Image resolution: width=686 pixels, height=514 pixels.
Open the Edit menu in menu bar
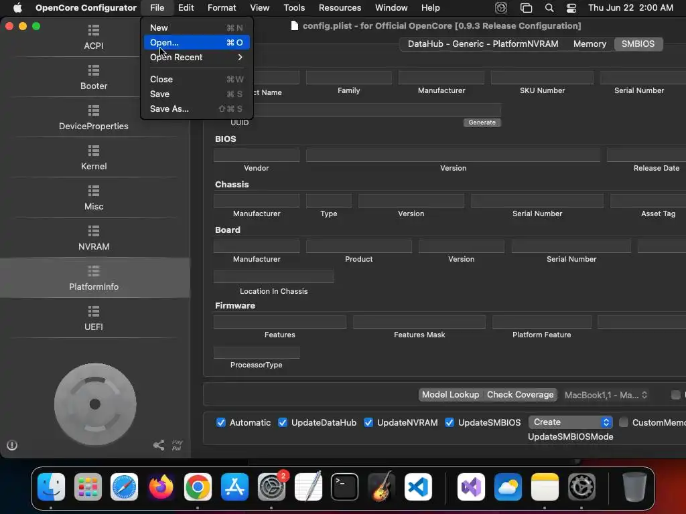tap(186, 8)
